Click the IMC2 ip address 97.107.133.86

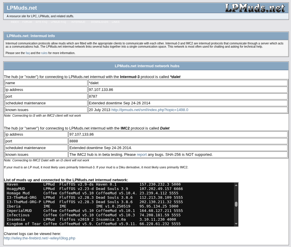(81, 134)
